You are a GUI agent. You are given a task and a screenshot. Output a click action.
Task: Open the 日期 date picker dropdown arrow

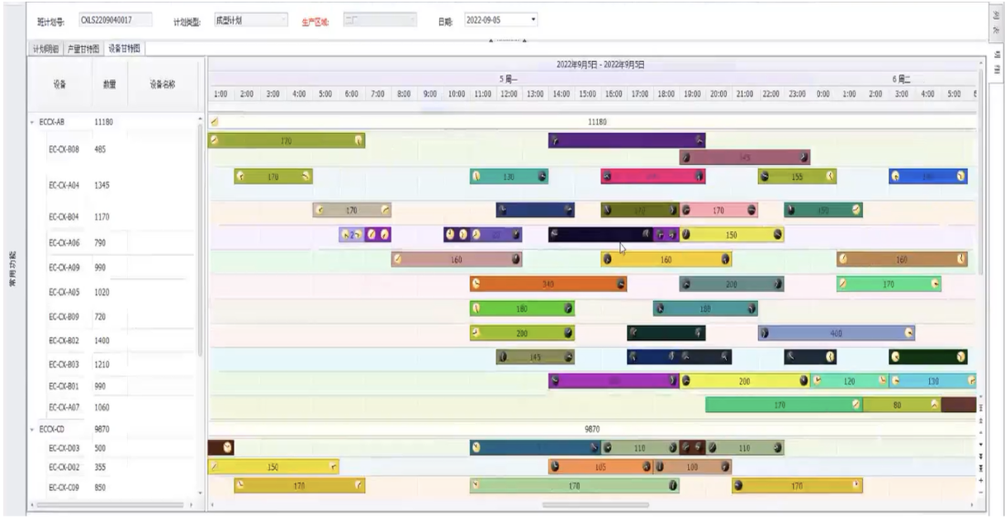(x=533, y=19)
